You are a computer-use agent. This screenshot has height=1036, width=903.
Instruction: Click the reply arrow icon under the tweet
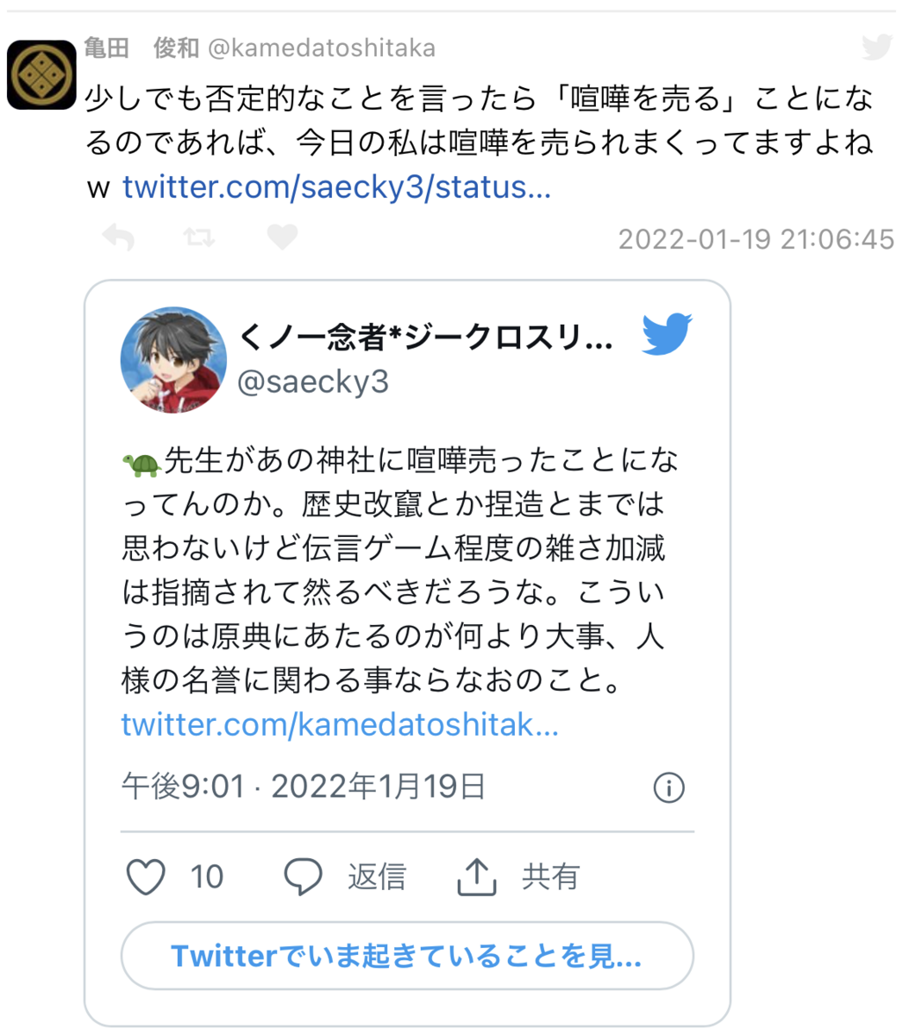click(118, 237)
